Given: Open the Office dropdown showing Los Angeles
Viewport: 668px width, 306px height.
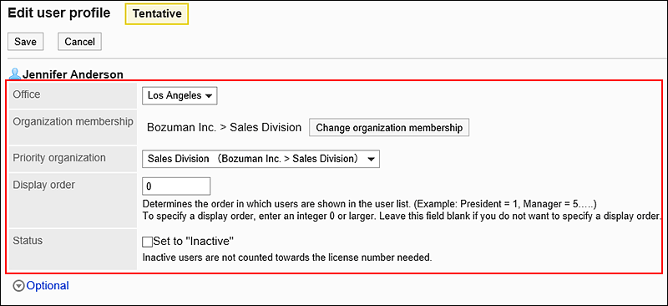Looking at the screenshot, I should (180, 95).
